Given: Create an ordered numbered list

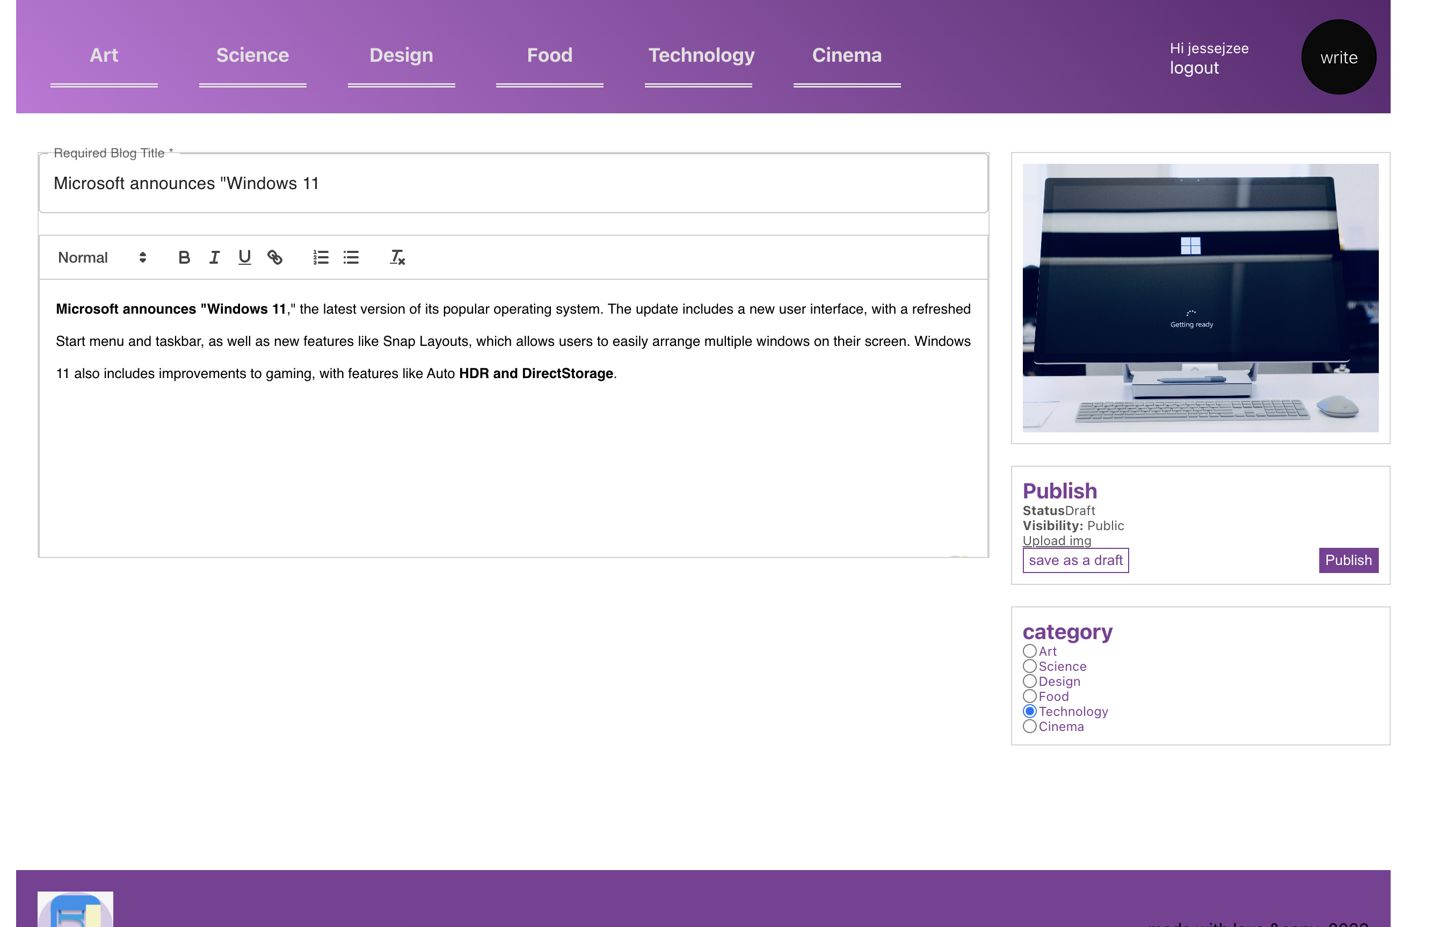Looking at the screenshot, I should pos(321,258).
